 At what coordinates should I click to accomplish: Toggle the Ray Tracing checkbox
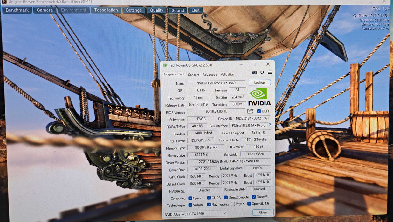pos(209,205)
